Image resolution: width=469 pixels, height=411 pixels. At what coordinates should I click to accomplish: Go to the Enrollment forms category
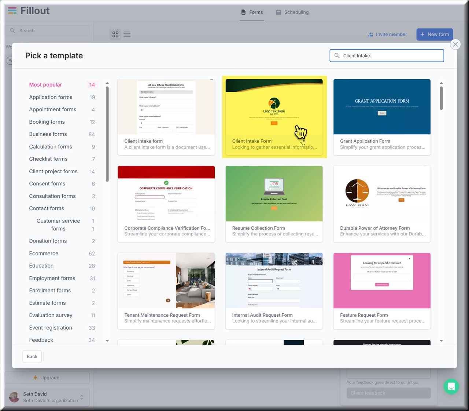pyautogui.click(x=62, y=291)
